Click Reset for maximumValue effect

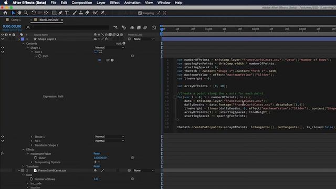coord(97,153)
